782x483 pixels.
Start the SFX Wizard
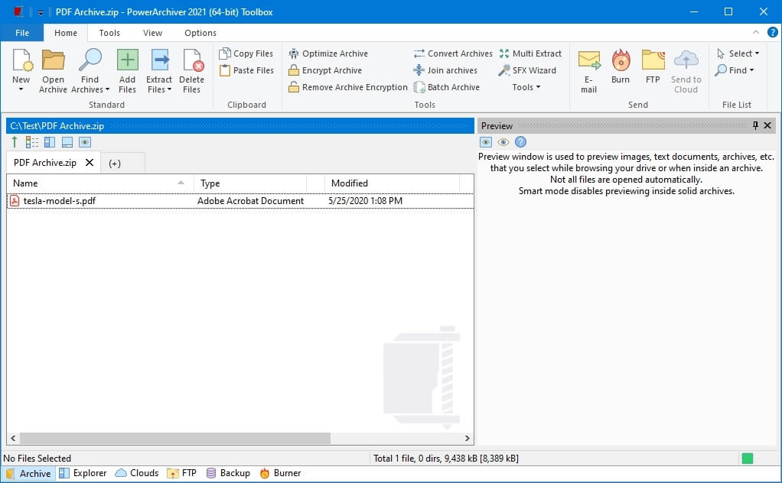527,70
